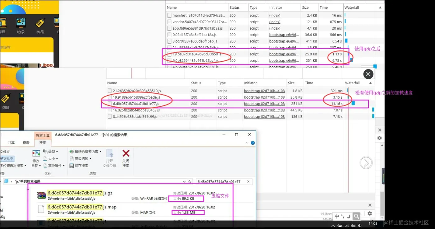The width and height of the screenshot is (435, 229).
Task: Clear the Explorer search box with its X
Action: click(248, 181)
